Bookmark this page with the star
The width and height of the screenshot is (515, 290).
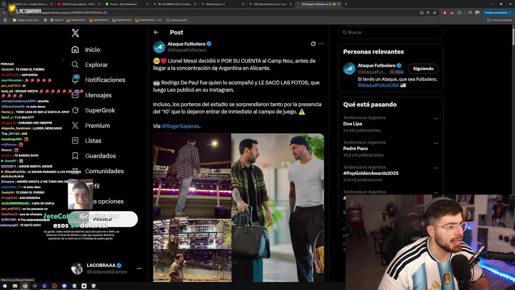tap(435, 13)
